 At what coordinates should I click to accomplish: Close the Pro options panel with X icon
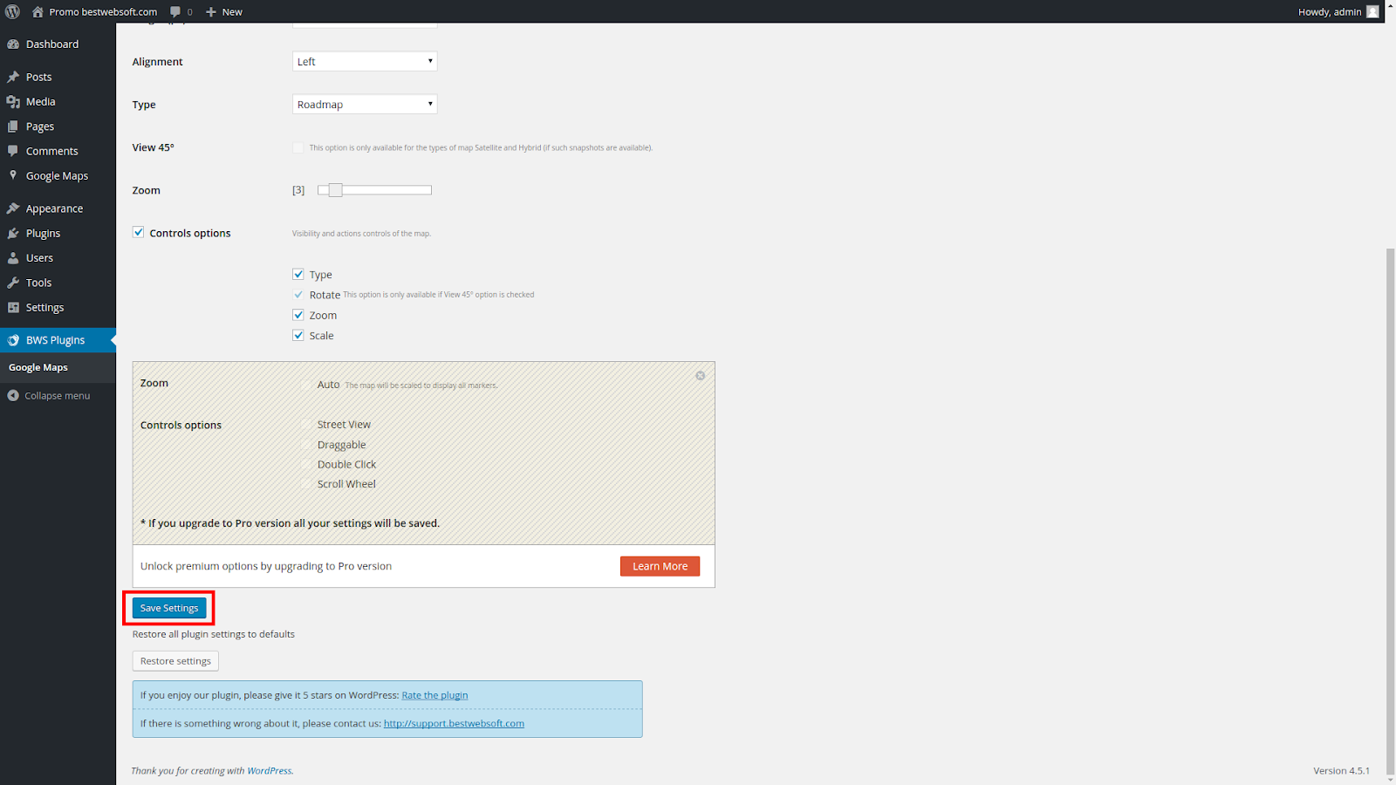pos(701,376)
